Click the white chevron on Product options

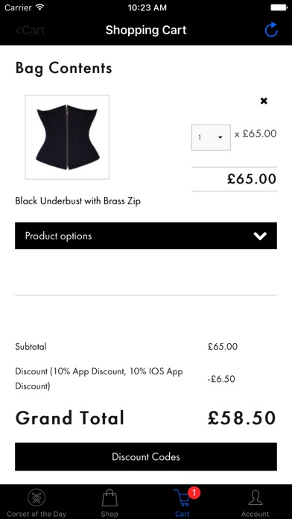pos(260,236)
